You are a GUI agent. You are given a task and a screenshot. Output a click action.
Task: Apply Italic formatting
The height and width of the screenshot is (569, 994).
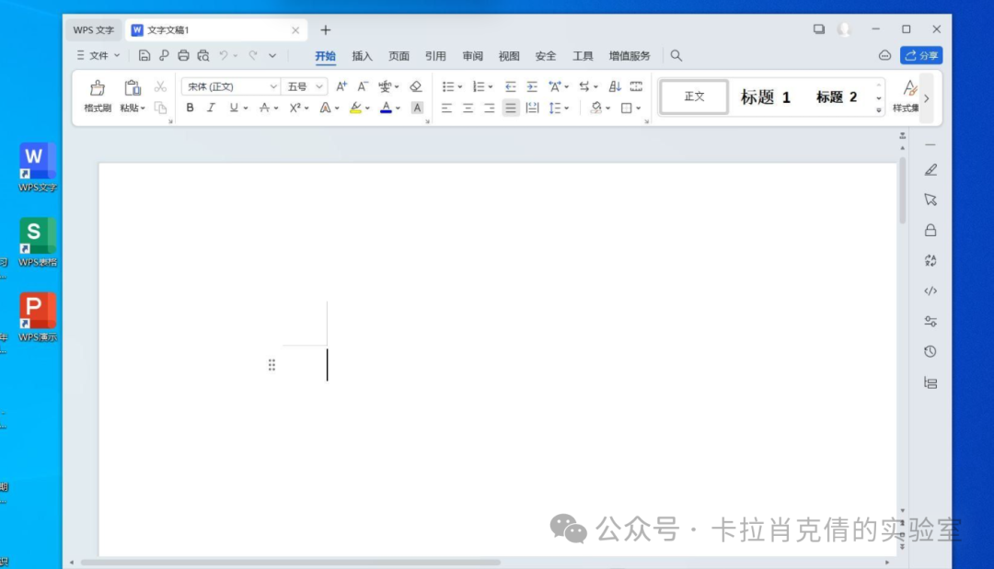(212, 108)
